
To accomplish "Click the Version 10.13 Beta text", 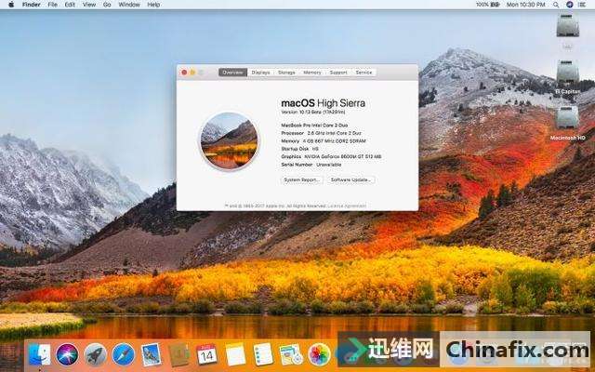I will pyautogui.click(x=313, y=112).
